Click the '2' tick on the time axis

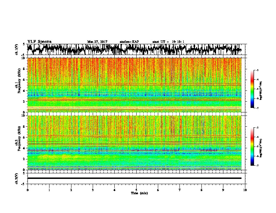click(71, 190)
